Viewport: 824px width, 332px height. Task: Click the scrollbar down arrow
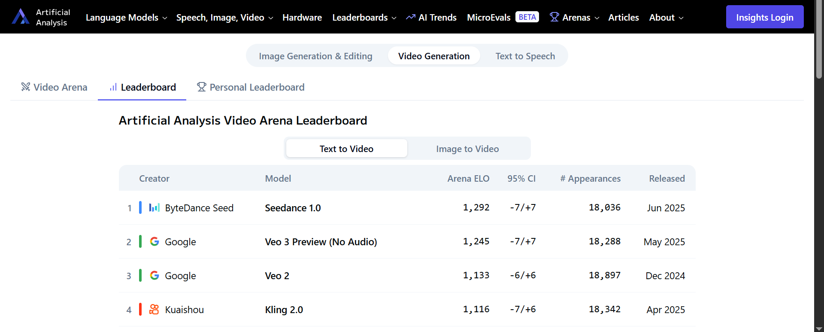pos(819,329)
